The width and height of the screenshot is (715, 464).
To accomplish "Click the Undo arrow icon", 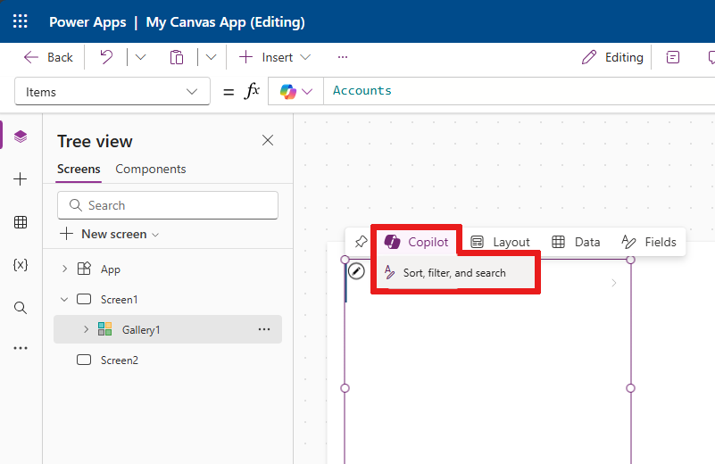I will click(106, 57).
